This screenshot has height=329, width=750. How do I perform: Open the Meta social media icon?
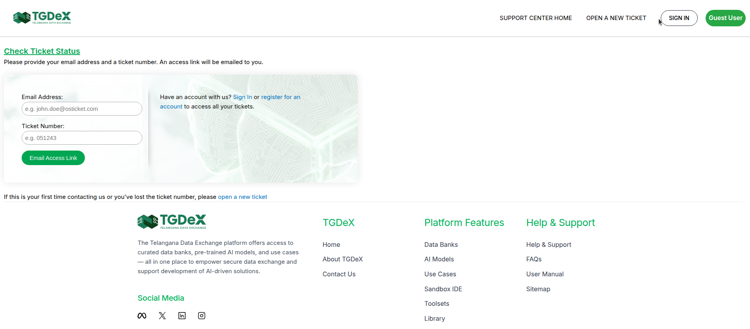[142, 316]
